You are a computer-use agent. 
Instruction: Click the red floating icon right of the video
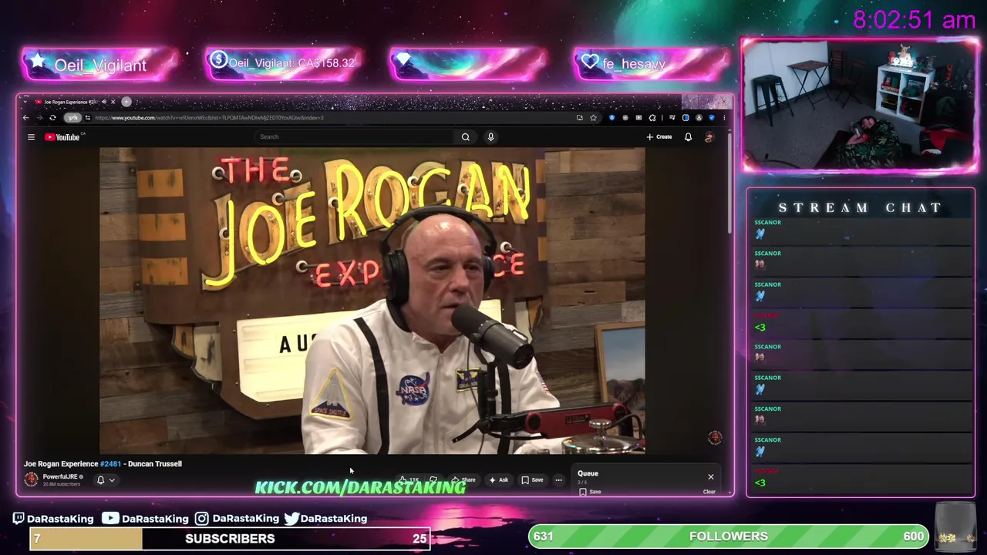pyautogui.click(x=715, y=438)
